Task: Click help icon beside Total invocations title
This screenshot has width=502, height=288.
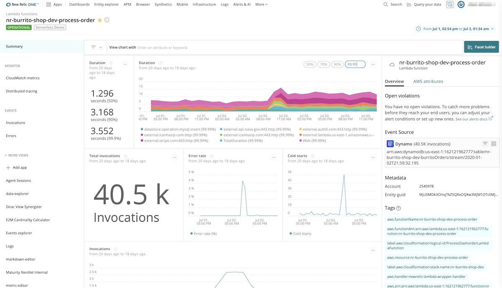Action: (125, 156)
